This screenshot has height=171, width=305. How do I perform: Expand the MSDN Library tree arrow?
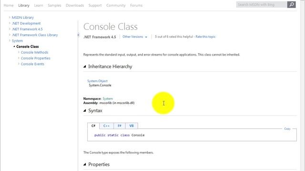pos(10,18)
